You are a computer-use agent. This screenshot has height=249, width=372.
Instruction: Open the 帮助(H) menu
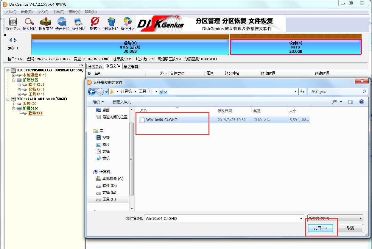point(91,12)
